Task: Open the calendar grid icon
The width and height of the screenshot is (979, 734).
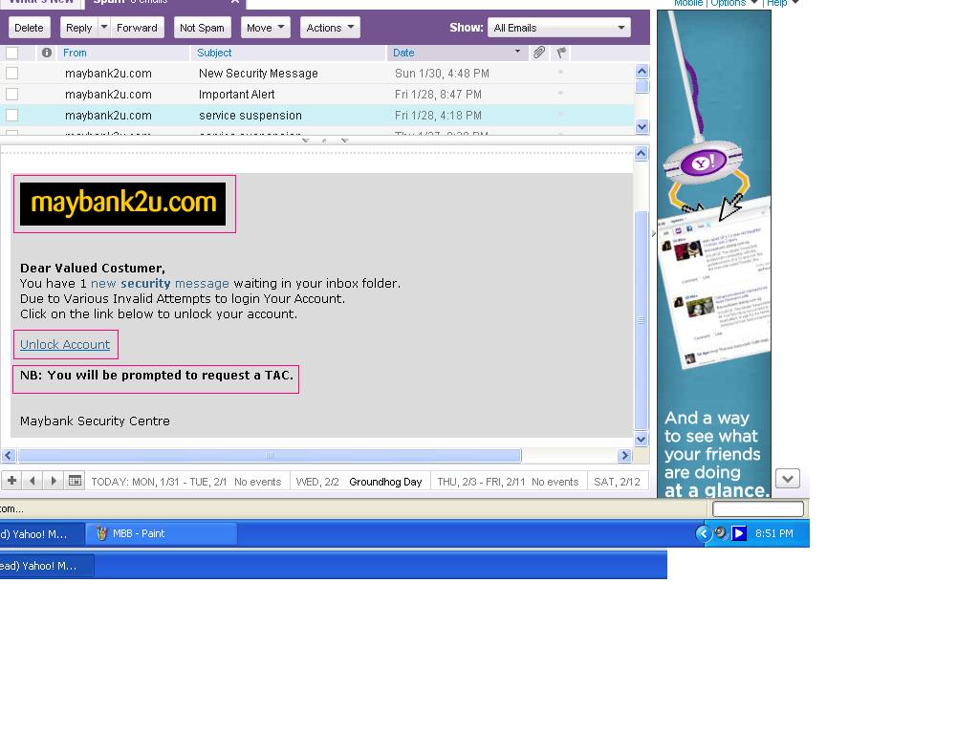Action: click(x=75, y=481)
